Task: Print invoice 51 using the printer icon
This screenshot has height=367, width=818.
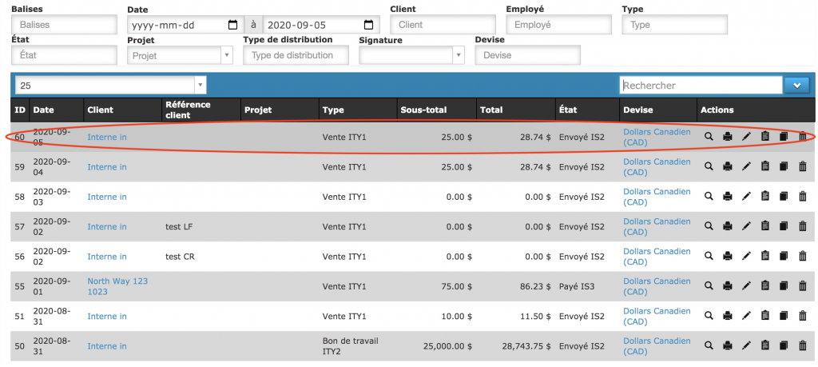Action: coord(727,317)
